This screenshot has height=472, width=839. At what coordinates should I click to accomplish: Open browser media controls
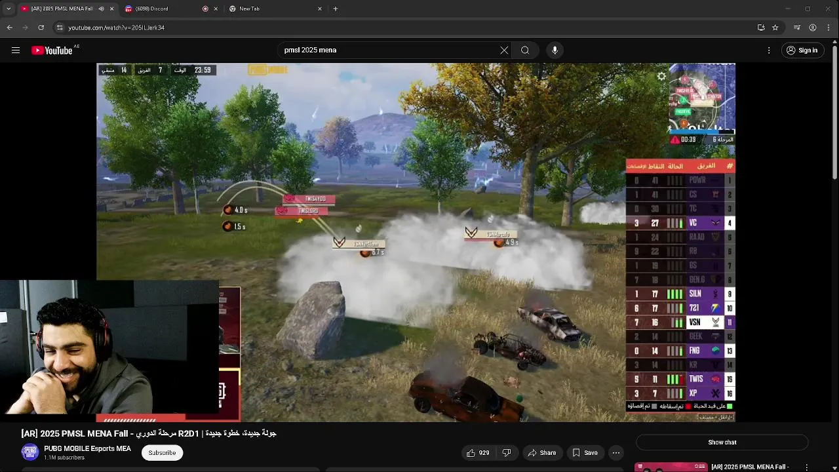797,28
